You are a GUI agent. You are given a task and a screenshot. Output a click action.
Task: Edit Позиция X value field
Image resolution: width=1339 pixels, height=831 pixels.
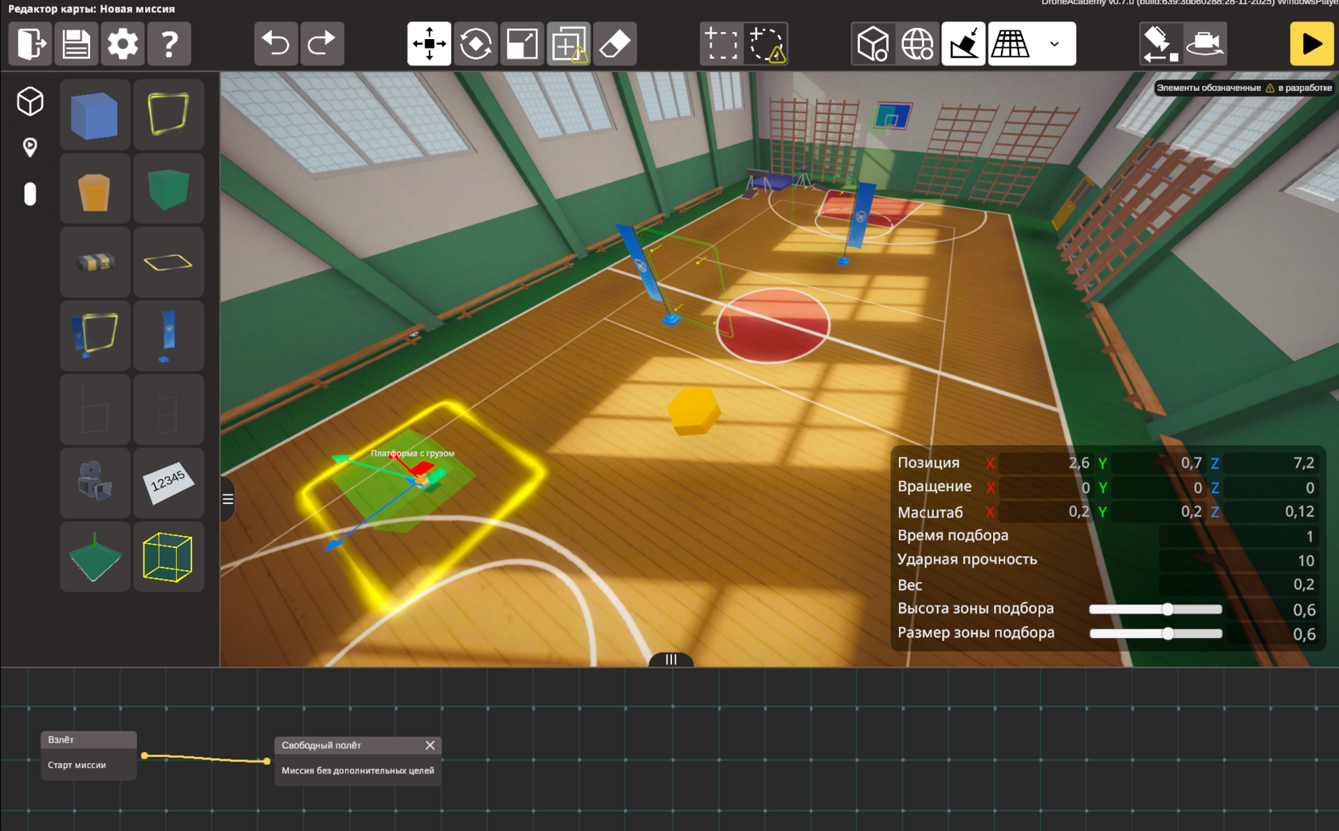click(1046, 463)
